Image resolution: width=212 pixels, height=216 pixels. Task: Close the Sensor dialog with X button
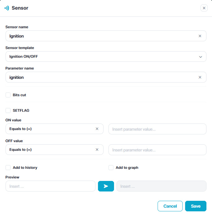pyautogui.click(x=204, y=8)
